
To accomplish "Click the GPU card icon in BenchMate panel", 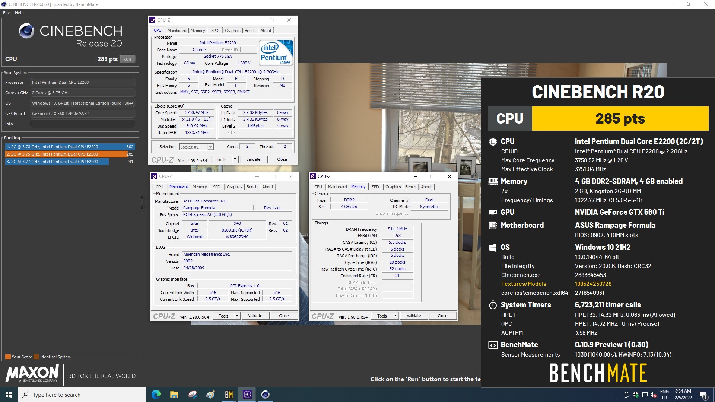I will [493, 212].
